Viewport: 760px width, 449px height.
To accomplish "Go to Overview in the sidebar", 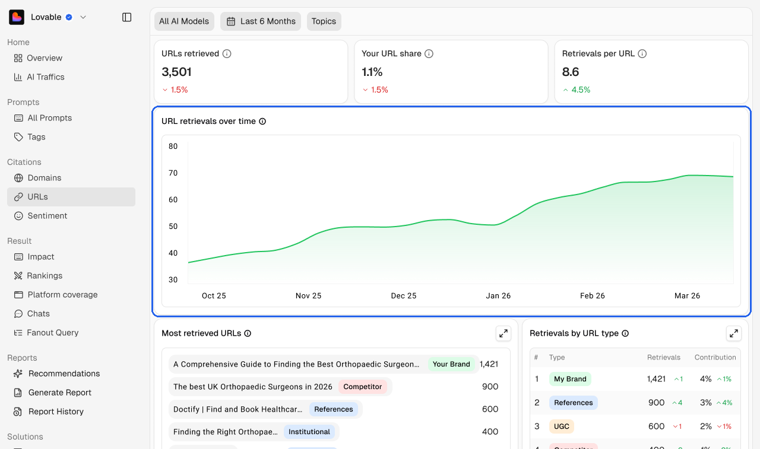I will tap(71, 58).
